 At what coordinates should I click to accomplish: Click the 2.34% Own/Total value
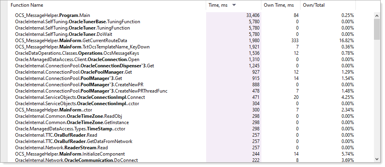click(x=347, y=110)
